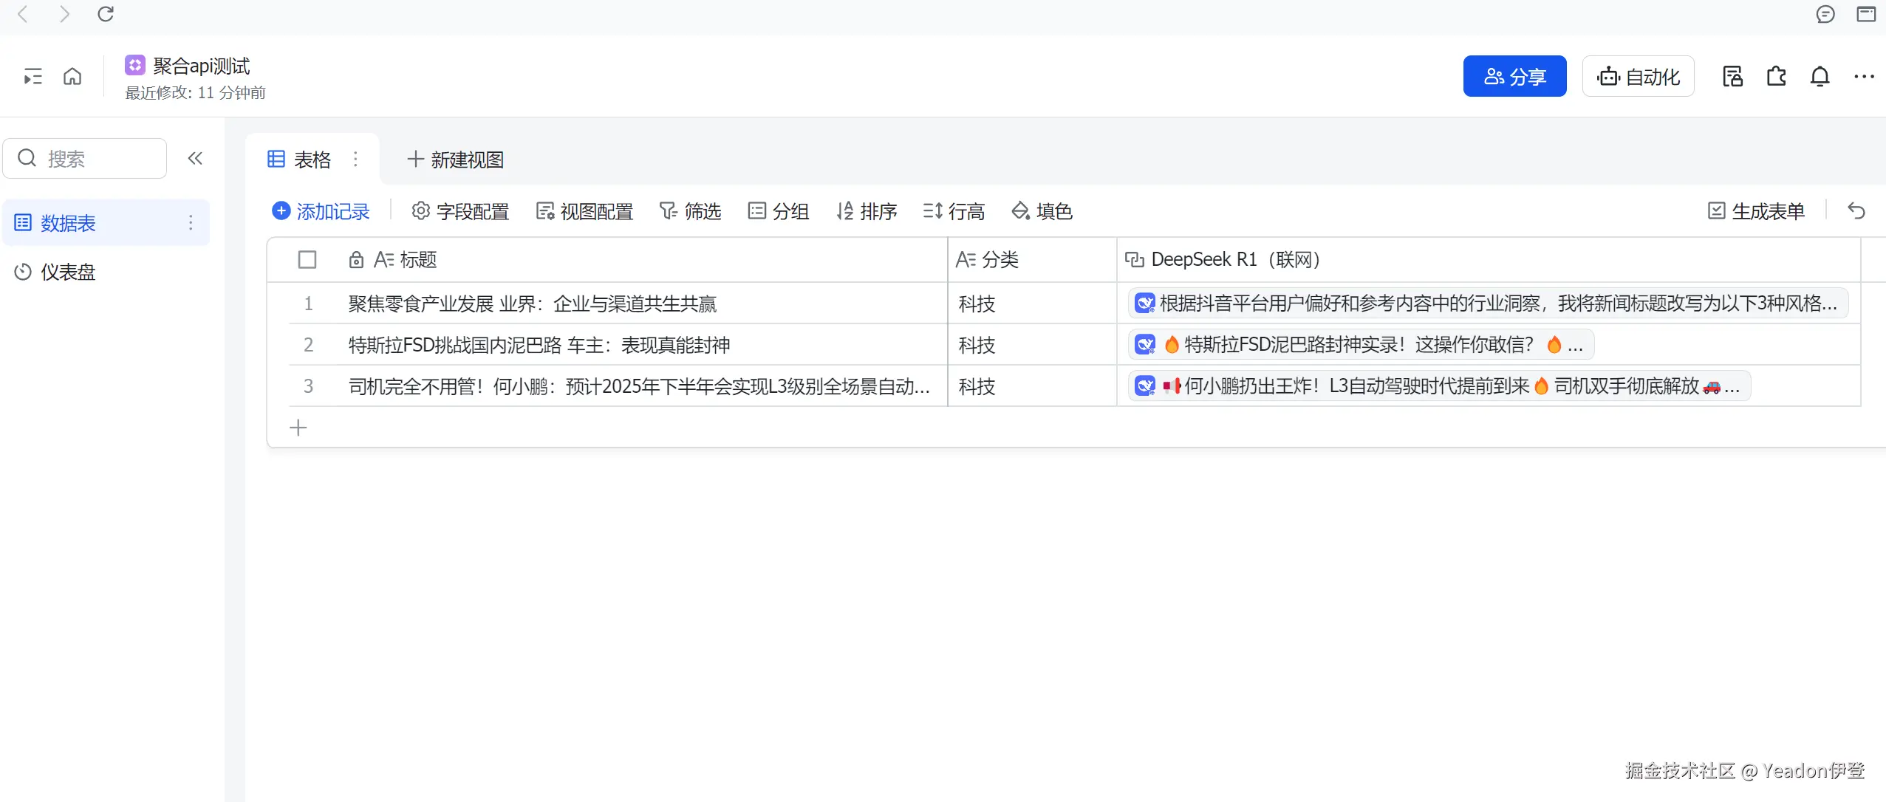Click the home icon in header

(x=72, y=76)
